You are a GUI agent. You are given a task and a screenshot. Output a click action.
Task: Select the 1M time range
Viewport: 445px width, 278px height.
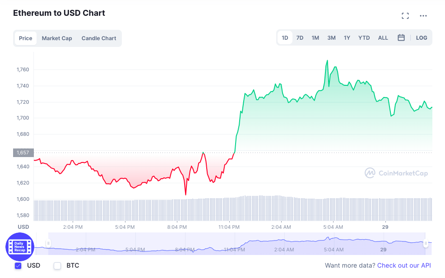tap(315, 38)
